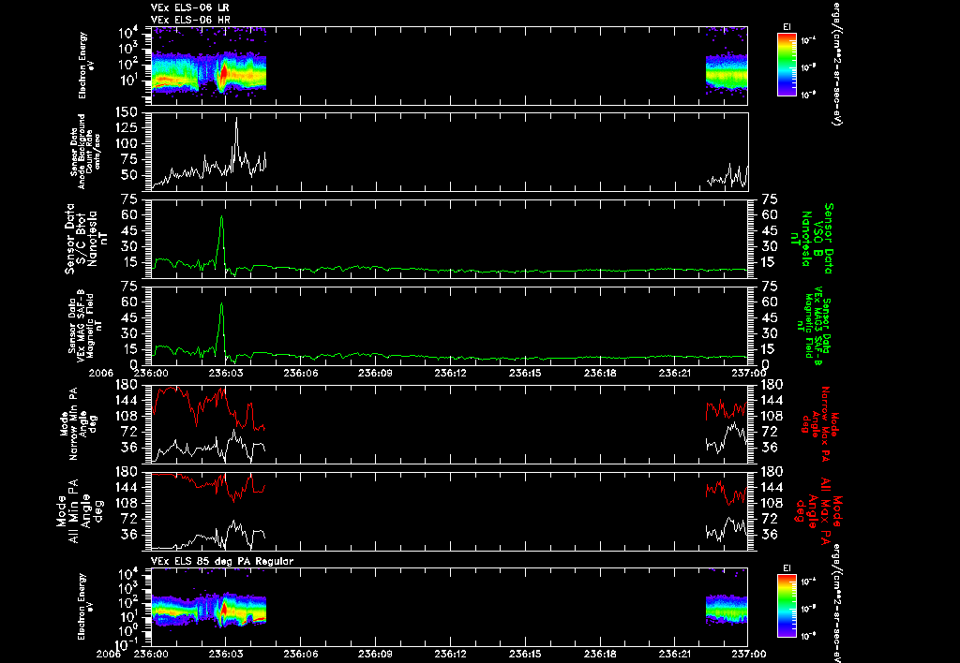Viewport: 960px width, 663px height.
Task: Click the '10^-1' tick on the bottom spectrogram energy axis
Action: (x=127, y=644)
